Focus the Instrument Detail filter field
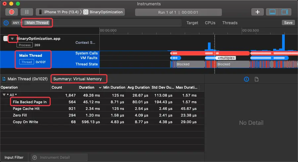 pos(59,157)
